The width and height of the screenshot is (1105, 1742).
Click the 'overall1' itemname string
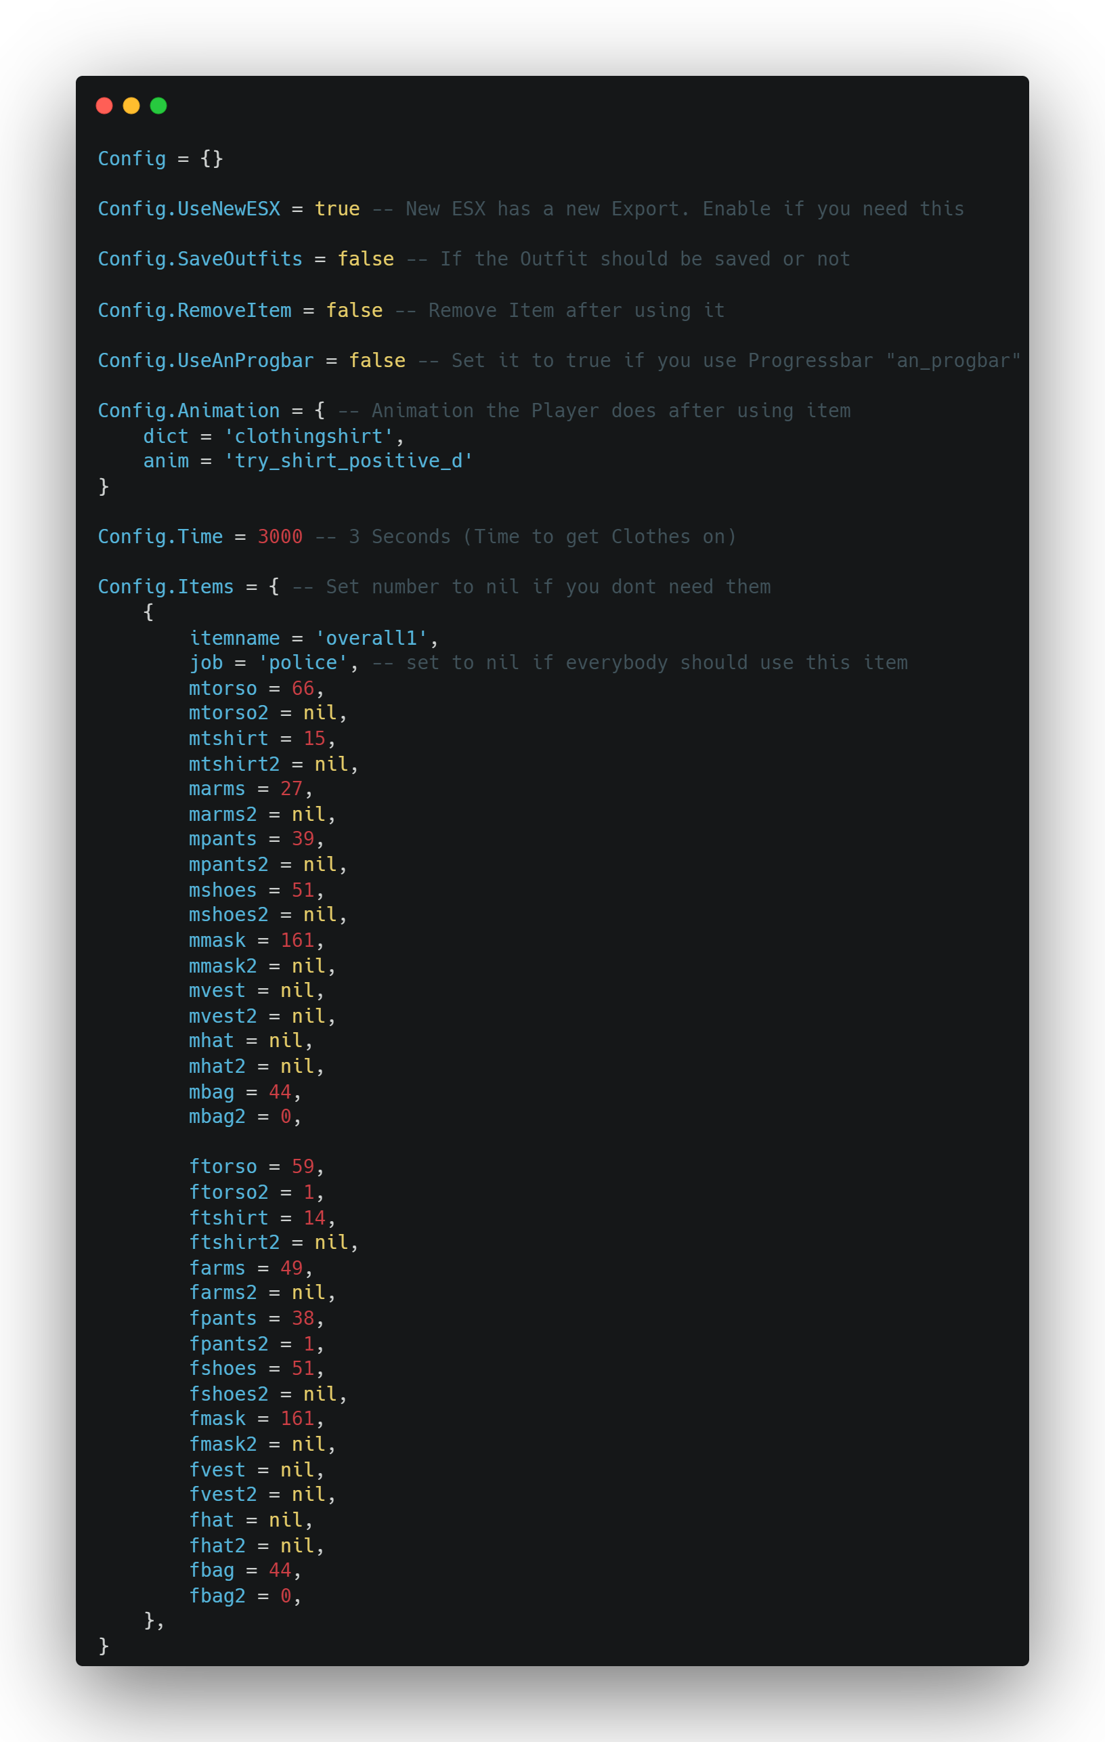point(372,638)
